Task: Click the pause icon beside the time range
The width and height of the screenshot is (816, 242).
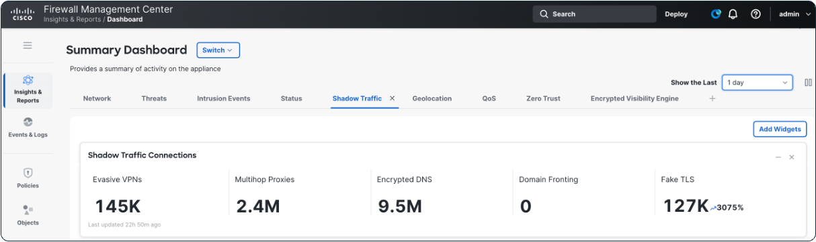Action: coord(808,83)
